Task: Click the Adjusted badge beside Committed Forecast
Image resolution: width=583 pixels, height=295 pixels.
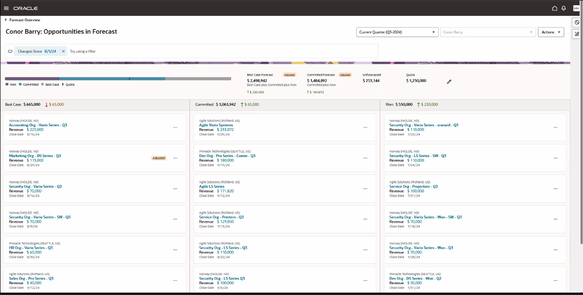Action: 345,75
